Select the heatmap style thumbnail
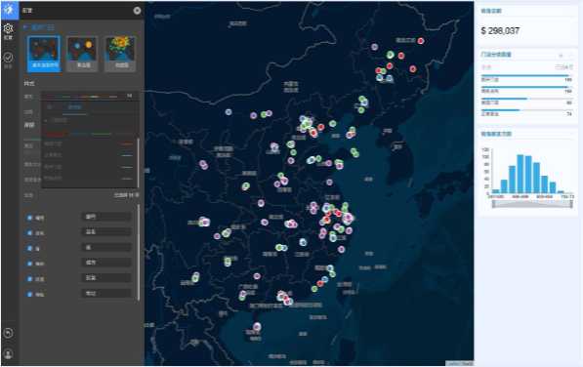Viewport: 583px width, 367px height. (120, 54)
